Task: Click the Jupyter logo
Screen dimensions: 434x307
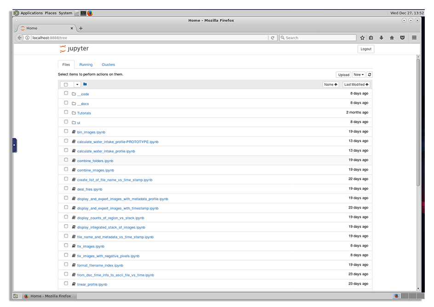Action: pyautogui.click(x=74, y=48)
